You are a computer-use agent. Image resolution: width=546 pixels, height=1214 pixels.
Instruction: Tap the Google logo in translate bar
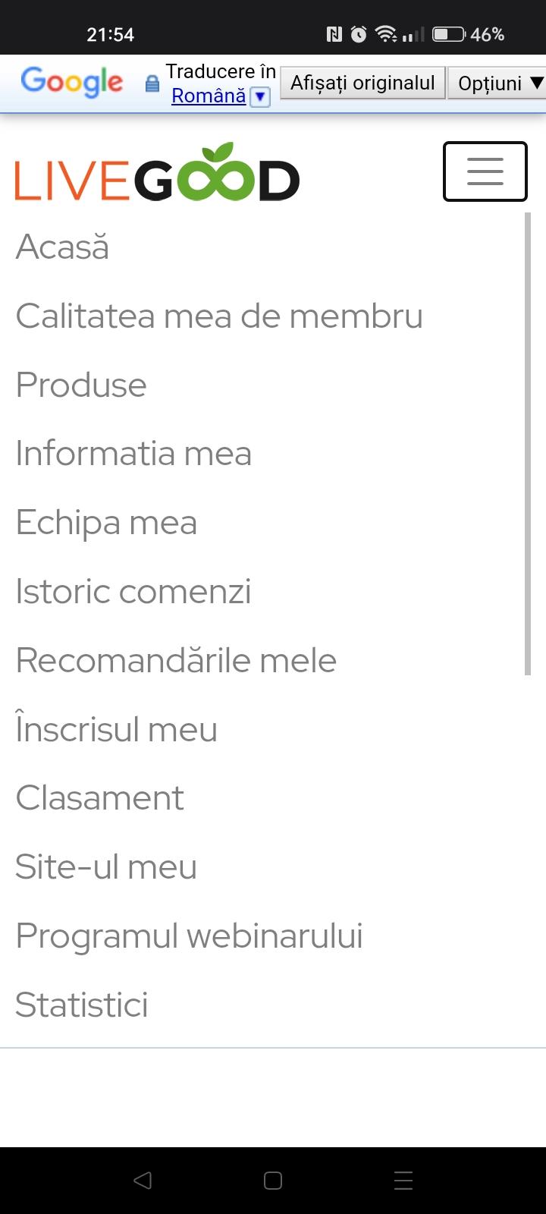72,81
